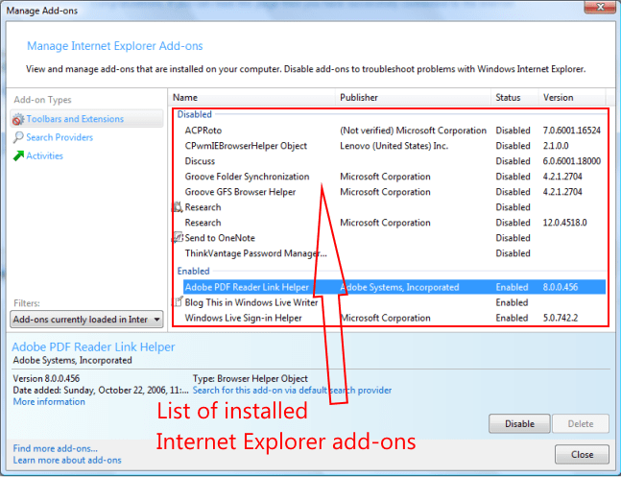Open Learn more about add-ons link
This screenshot has height=477, width=621.
[67, 461]
